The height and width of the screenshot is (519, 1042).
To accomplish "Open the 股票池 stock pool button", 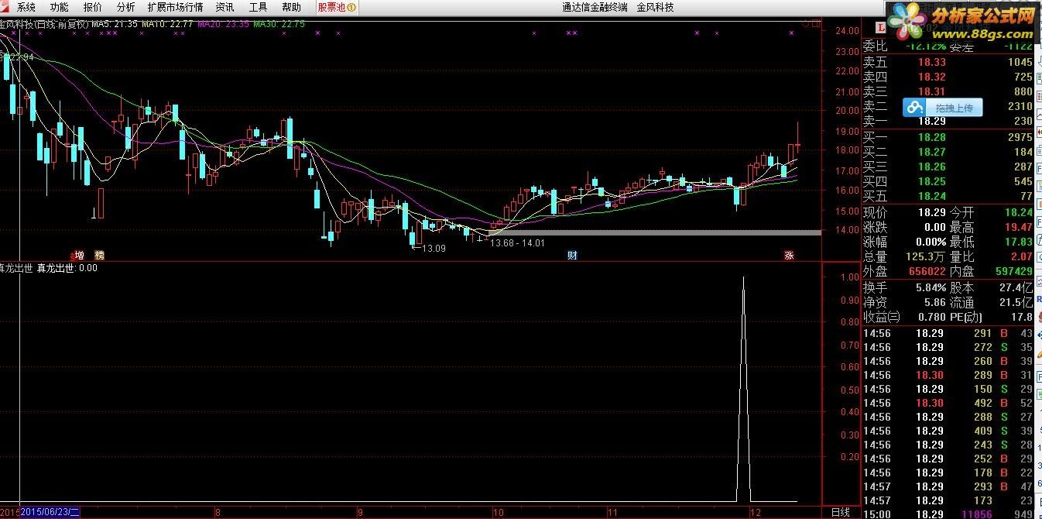I will pyautogui.click(x=337, y=7).
